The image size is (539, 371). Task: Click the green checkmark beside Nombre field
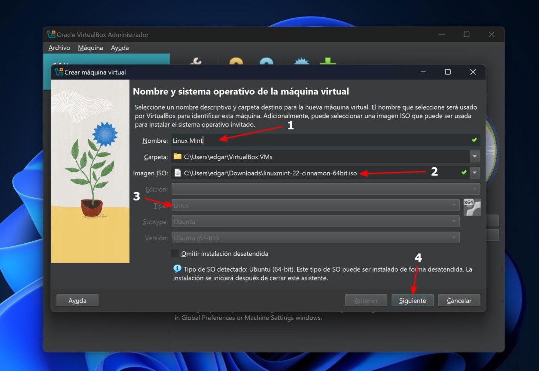tap(474, 140)
